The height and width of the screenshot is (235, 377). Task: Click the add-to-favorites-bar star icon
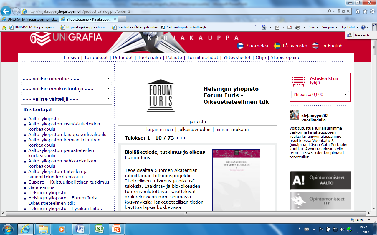[4, 27]
